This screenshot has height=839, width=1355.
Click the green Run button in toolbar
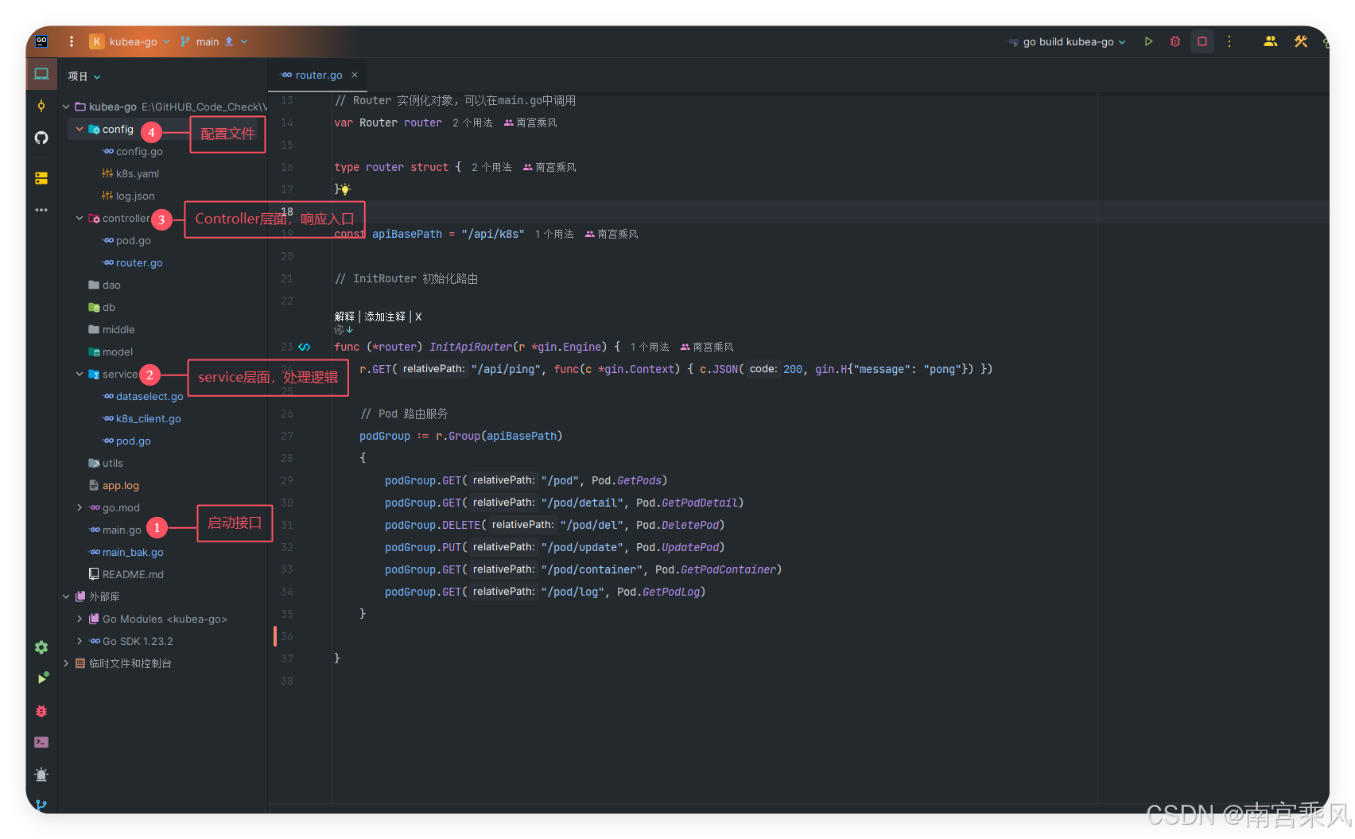(x=1148, y=41)
